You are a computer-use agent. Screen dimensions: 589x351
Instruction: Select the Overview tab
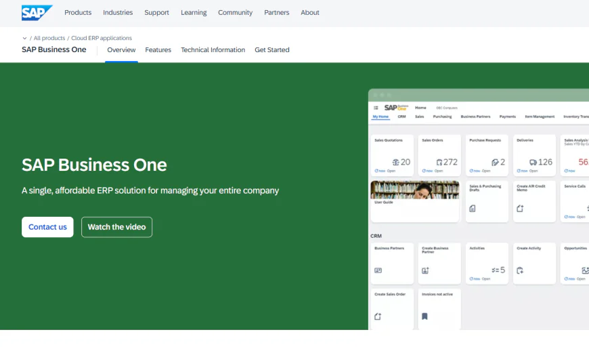pyautogui.click(x=121, y=50)
